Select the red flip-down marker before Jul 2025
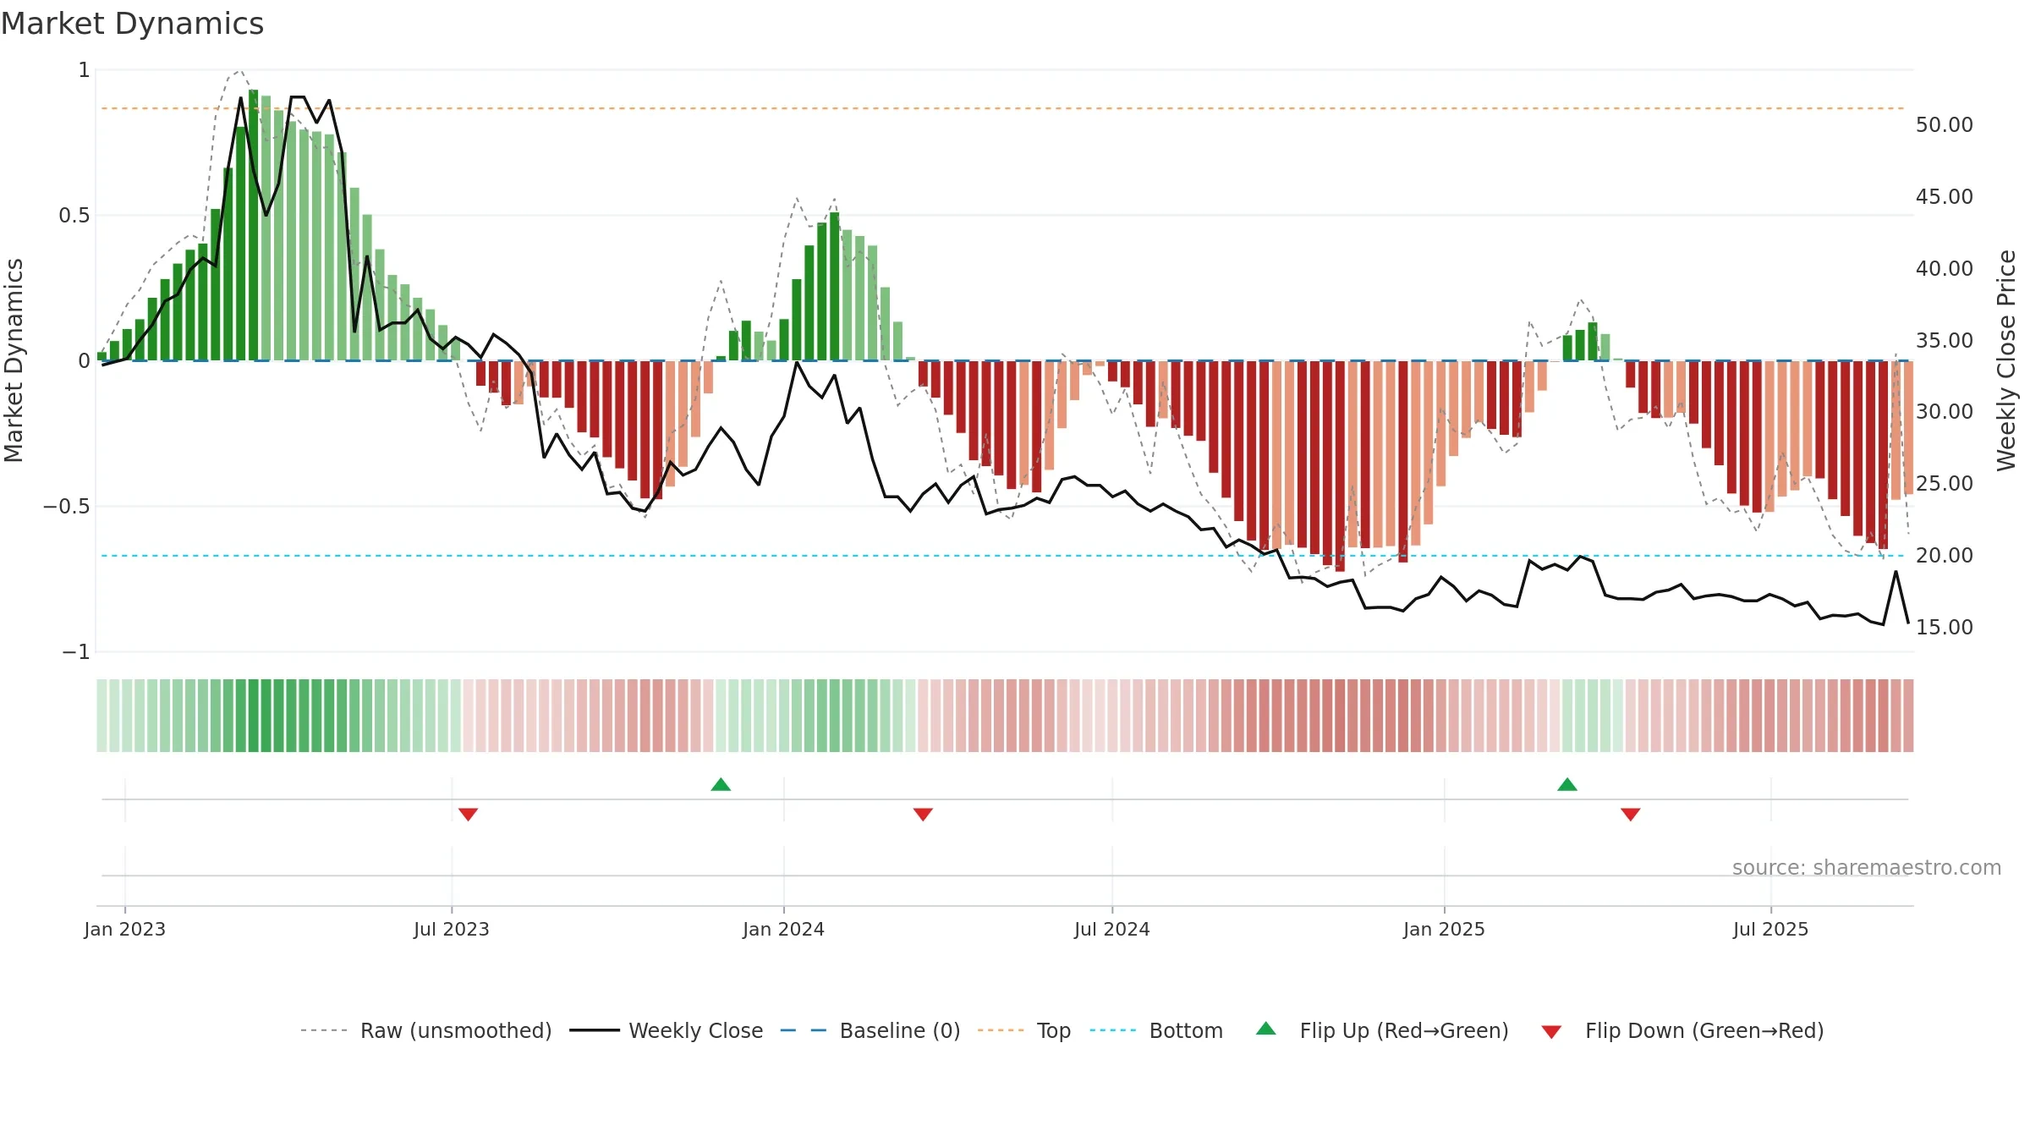This screenshot has height=1142, width=2030. click(x=1631, y=814)
